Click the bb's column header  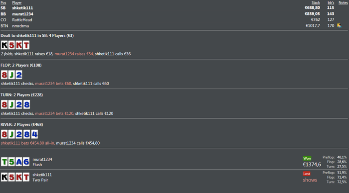pos(331,2)
